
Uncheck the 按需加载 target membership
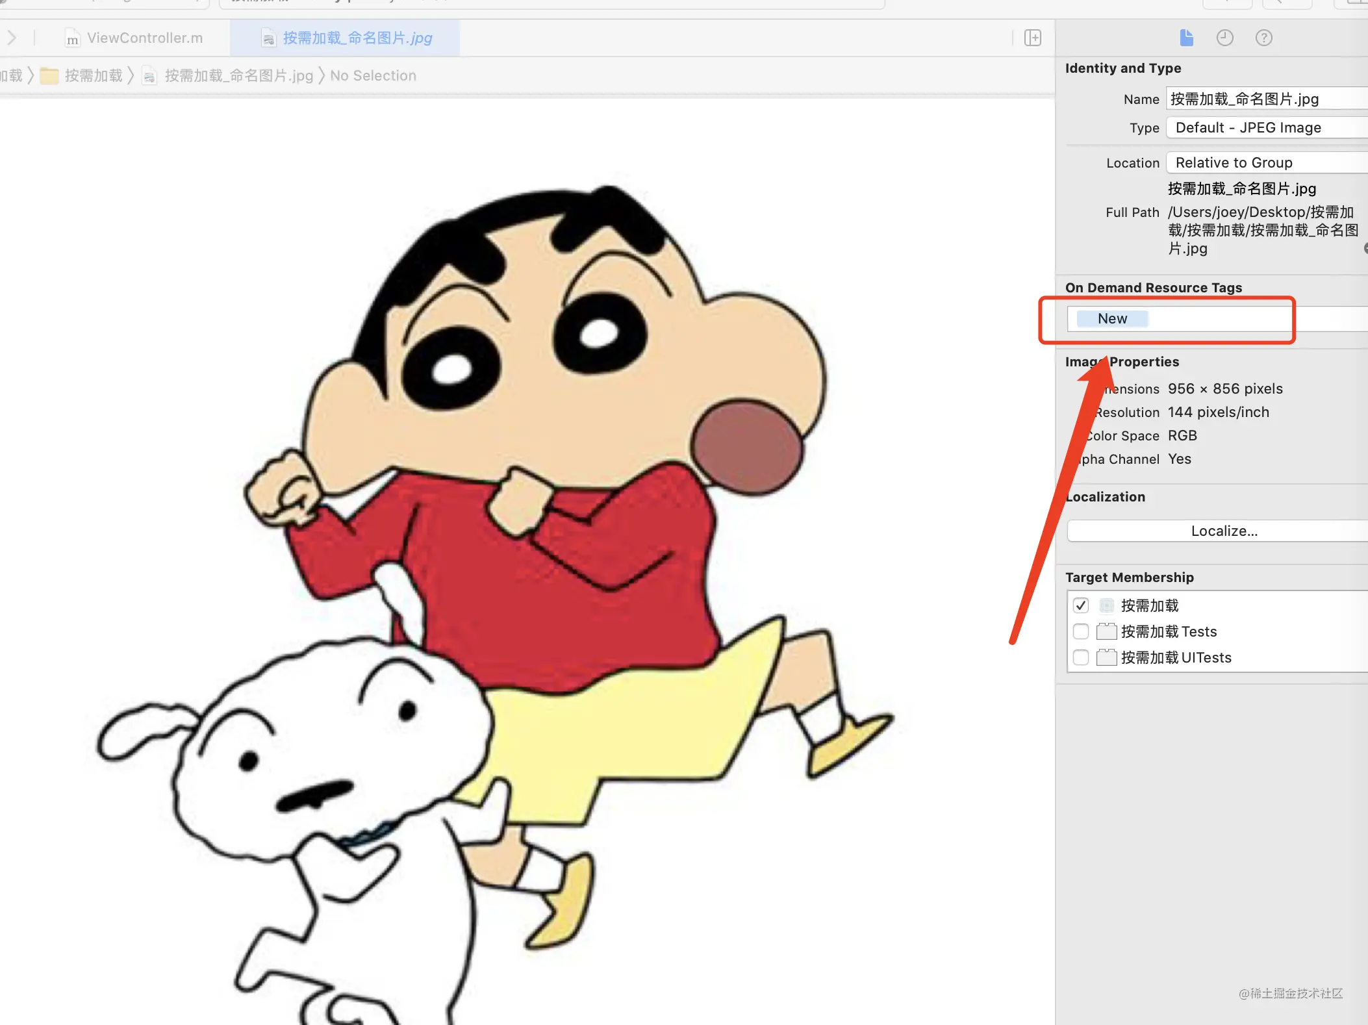(x=1081, y=605)
